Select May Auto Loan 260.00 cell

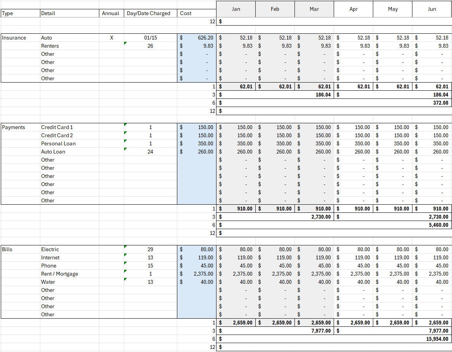coord(393,152)
